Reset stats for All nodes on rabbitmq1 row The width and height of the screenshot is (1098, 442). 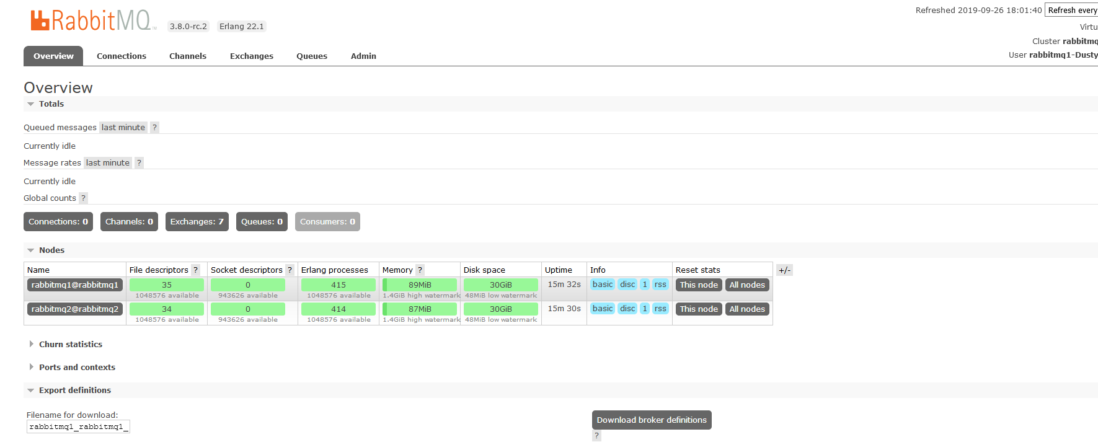click(746, 285)
